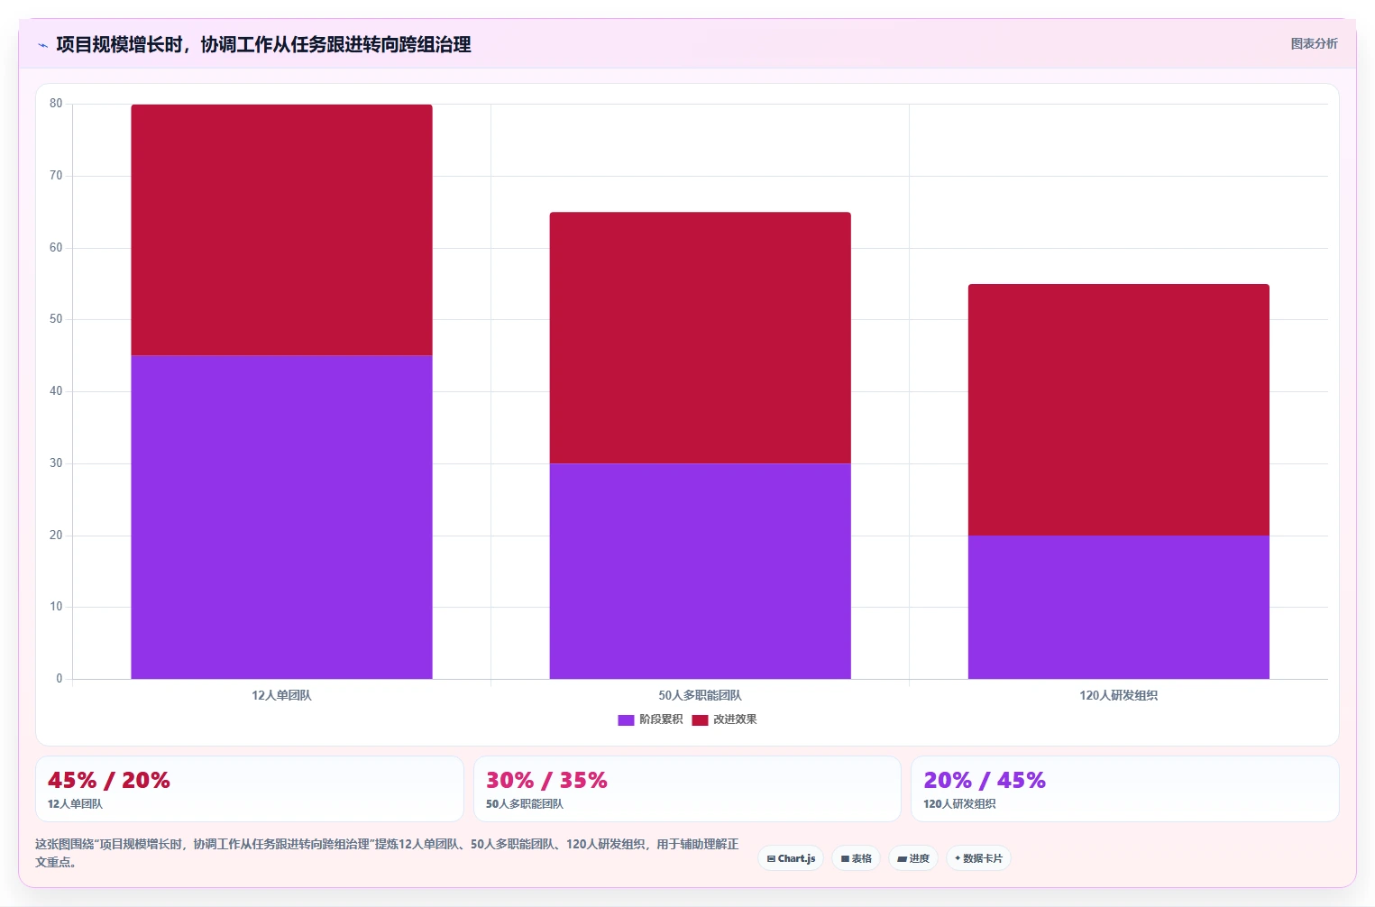
Task: Click the 20% / 45% stat card value
Action: click(x=985, y=780)
